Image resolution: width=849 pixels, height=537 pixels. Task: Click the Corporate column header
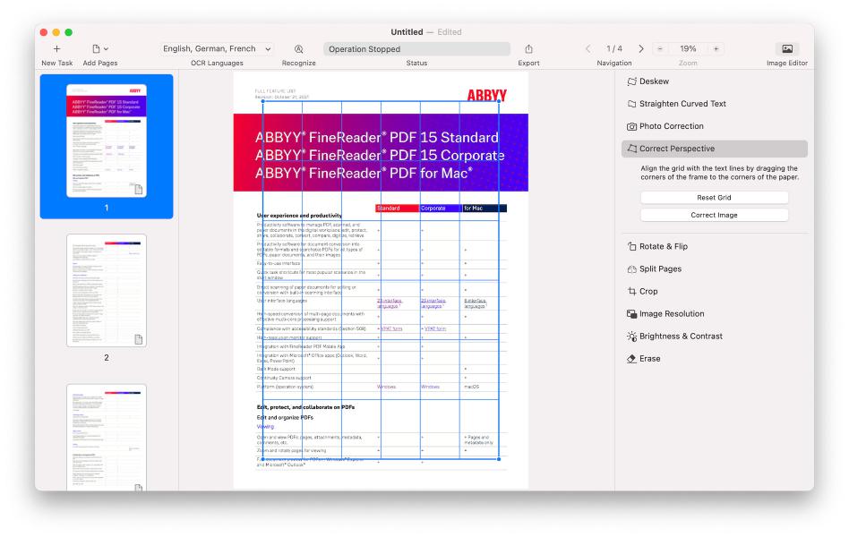441,208
